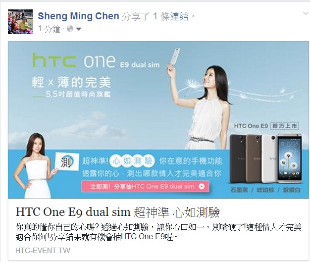Click the 測 sign card
The image size is (310, 262).
point(67,162)
